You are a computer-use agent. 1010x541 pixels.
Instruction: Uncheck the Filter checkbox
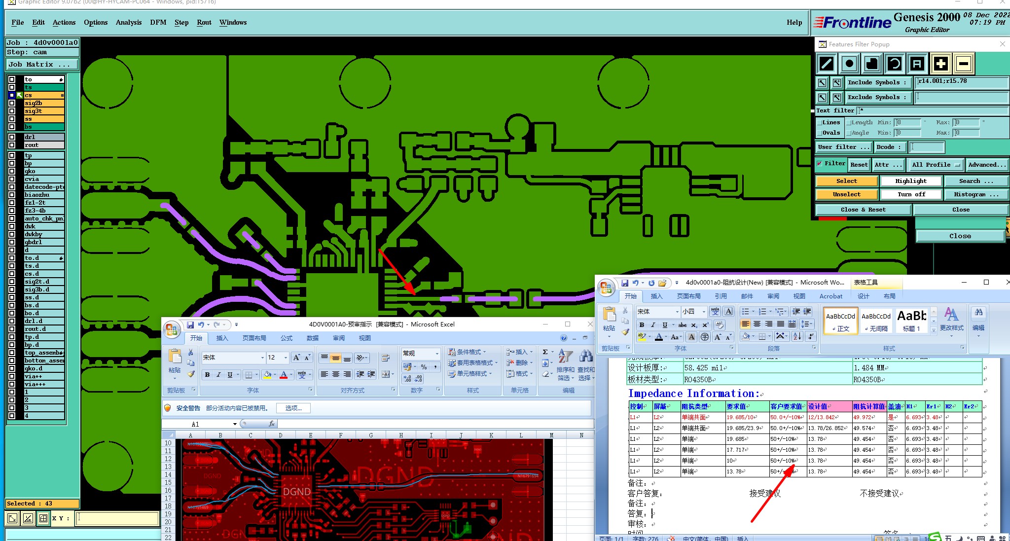click(x=820, y=163)
